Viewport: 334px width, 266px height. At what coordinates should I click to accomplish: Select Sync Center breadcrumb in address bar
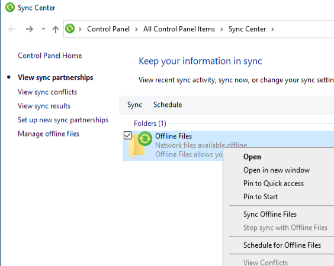tap(247, 29)
